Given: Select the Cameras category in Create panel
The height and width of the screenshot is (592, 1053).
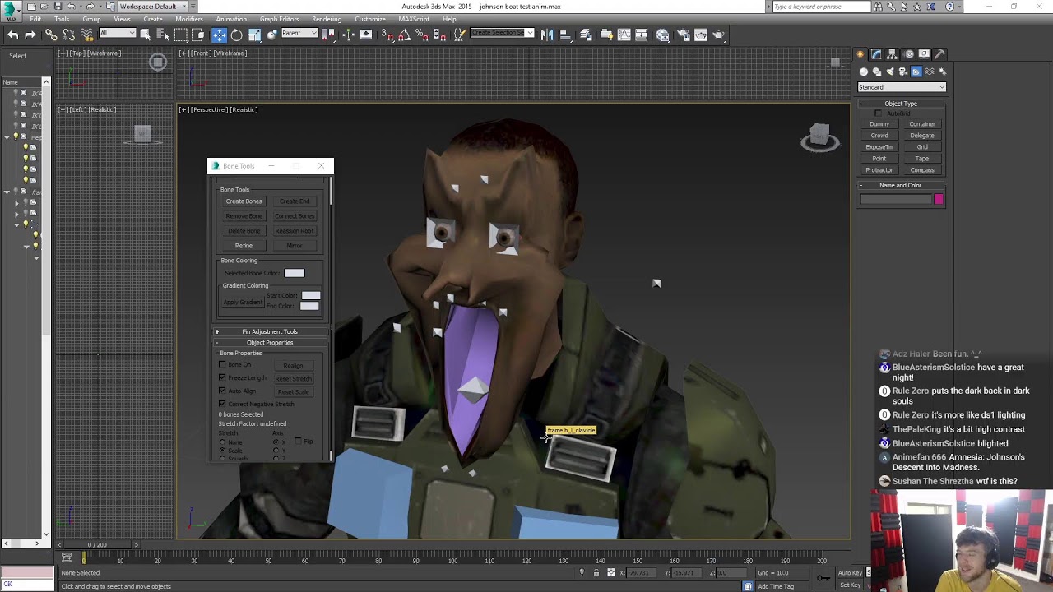Looking at the screenshot, I should 903,72.
